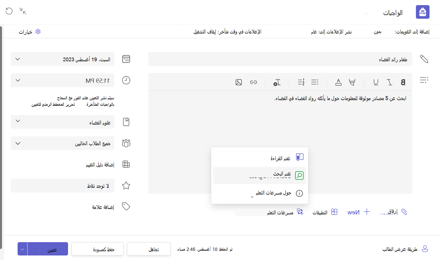The image size is (440, 260).
Task: Insert a numbered list
Action: [x=301, y=82]
